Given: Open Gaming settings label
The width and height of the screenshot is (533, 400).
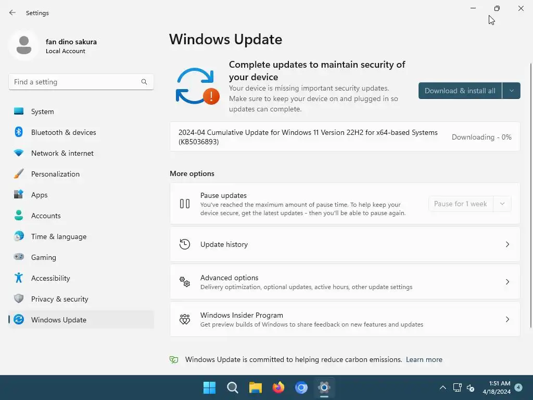Looking at the screenshot, I should (x=44, y=257).
